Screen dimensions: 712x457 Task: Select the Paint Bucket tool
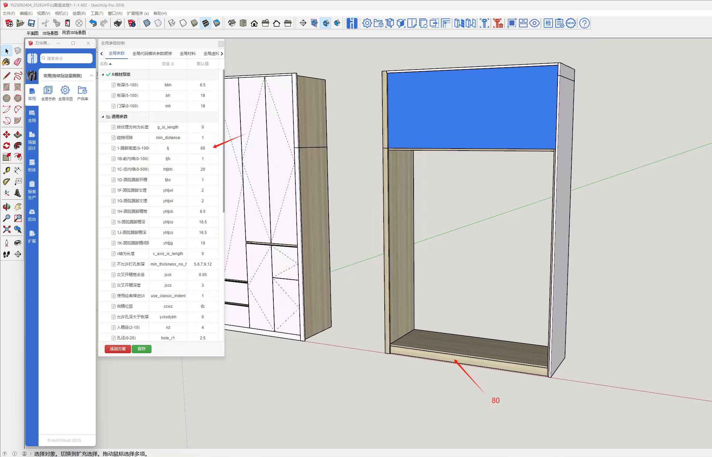[x=6, y=62]
